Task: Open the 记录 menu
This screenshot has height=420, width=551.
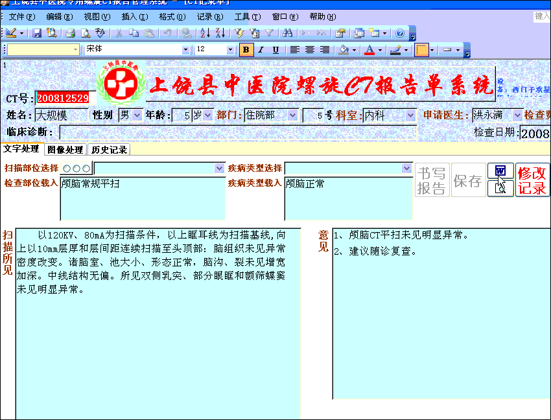Action: point(210,16)
